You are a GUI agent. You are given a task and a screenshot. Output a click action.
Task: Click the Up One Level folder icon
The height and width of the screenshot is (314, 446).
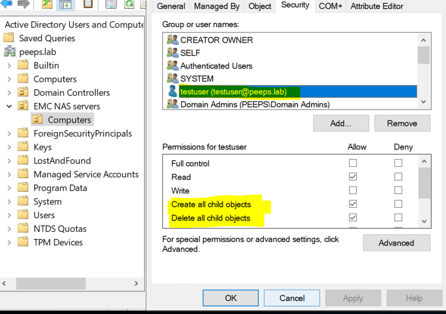point(47,4)
